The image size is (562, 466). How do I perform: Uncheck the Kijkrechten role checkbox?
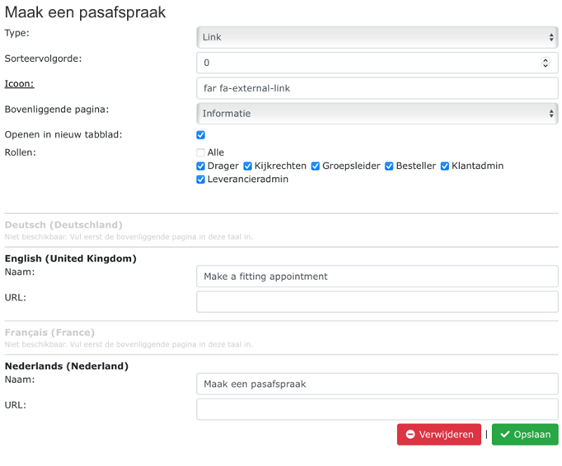click(x=248, y=166)
